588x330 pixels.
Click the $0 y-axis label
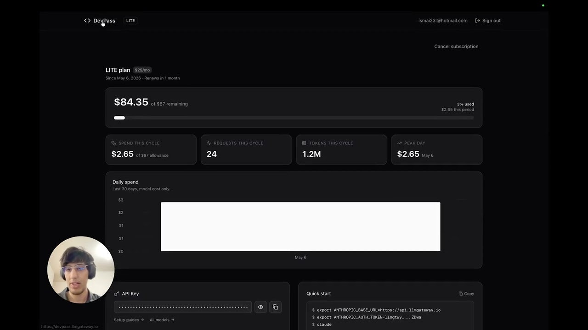tap(121, 251)
